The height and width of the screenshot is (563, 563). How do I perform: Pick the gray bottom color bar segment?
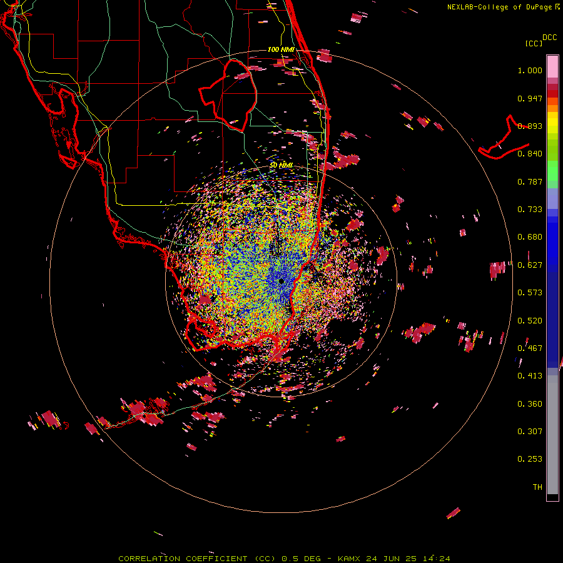(552, 435)
